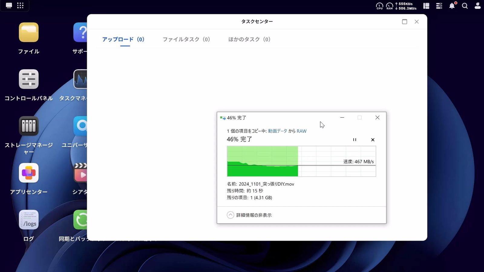Screen dimensions: 484x272
Task: Click the RAW destination link
Action: click(x=302, y=131)
